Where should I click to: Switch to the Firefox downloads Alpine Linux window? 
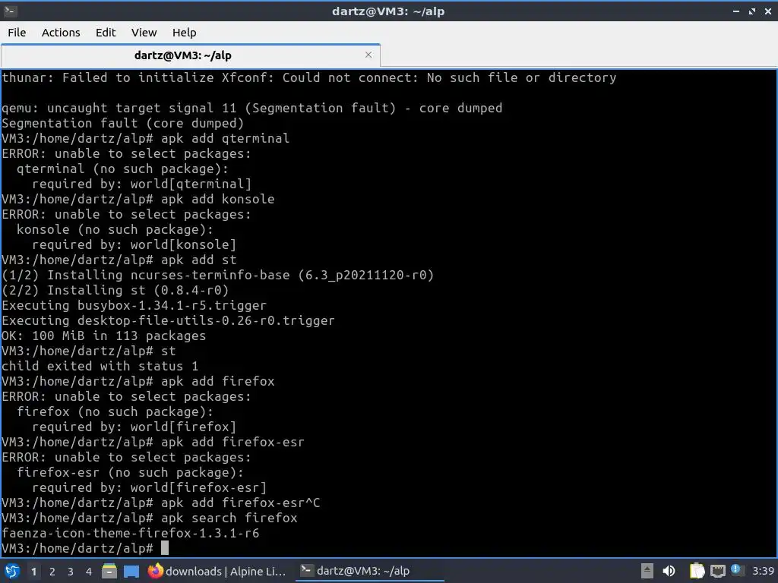[x=217, y=571]
